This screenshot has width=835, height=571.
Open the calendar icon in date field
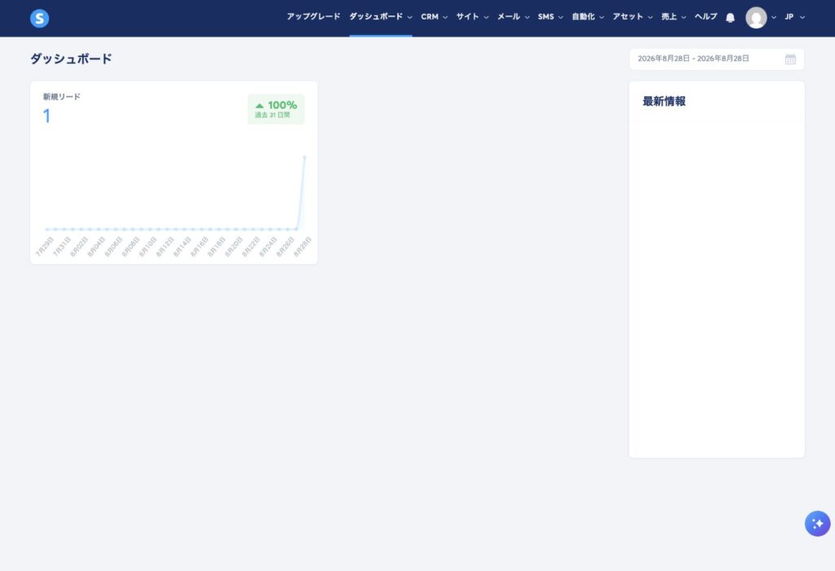[790, 59]
